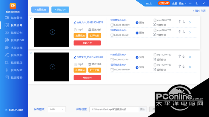Move second group's 转换视频1.mp4 up
The height and width of the screenshot is (117, 209).
pyautogui.click(x=180, y=56)
